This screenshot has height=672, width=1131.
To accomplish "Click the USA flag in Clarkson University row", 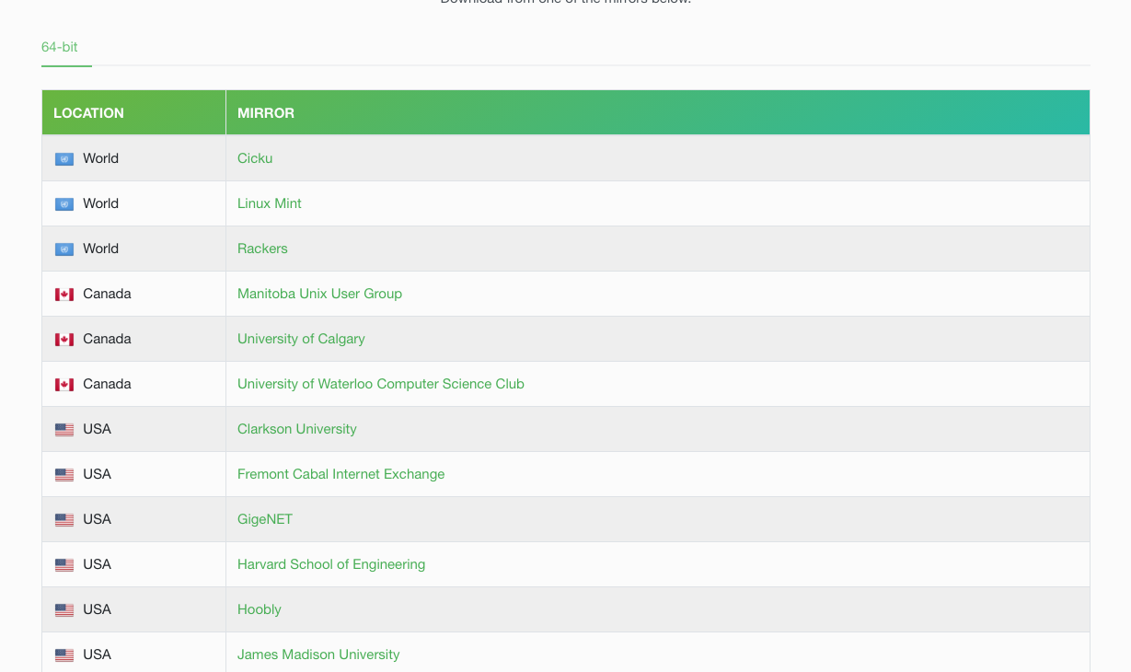I will [x=63, y=429].
